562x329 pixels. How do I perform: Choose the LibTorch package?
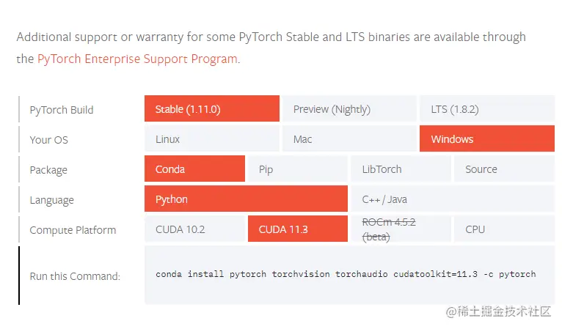point(401,169)
